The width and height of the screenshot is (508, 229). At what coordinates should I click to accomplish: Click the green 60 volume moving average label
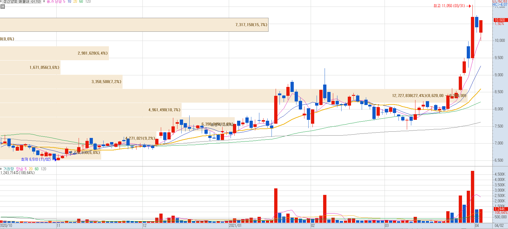tap(36, 169)
